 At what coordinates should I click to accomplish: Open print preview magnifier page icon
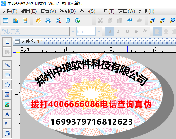(58, 20)
